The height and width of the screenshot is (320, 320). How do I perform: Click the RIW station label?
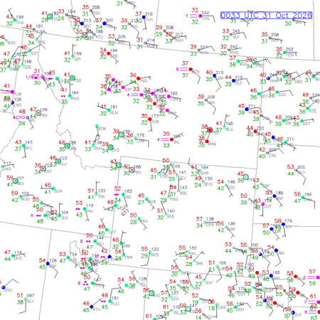click(x=171, y=216)
